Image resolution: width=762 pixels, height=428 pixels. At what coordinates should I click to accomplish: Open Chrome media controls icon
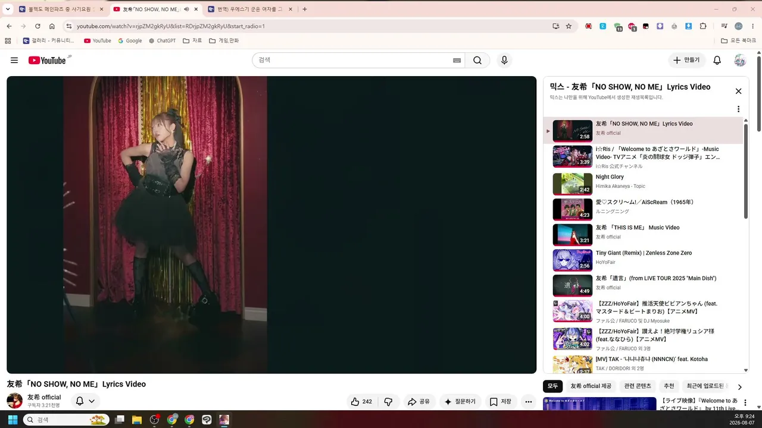[x=724, y=26]
